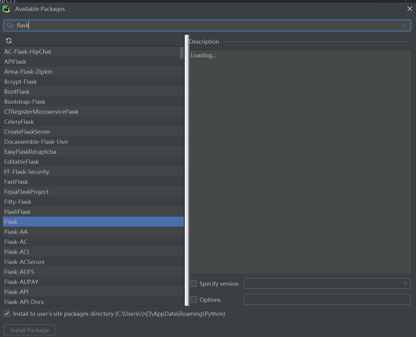Select CTRegisterMicroserviceFlask package
The width and height of the screenshot is (416, 337).
[x=93, y=112]
